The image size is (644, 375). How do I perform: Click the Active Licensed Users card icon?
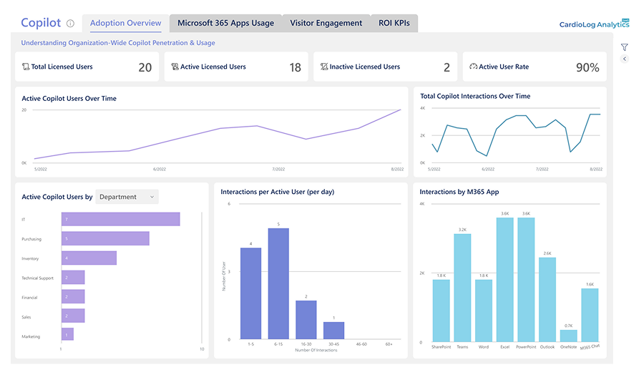coord(175,67)
